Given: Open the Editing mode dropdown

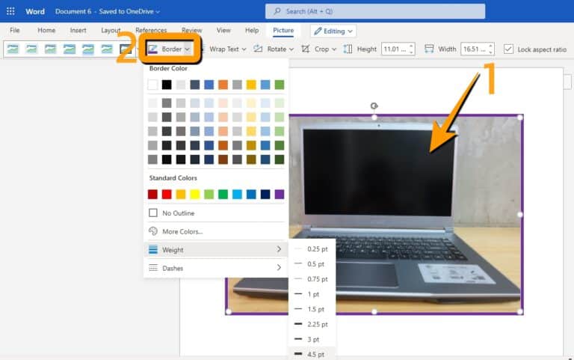Looking at the screenshot, I should [x=333, y=31].
